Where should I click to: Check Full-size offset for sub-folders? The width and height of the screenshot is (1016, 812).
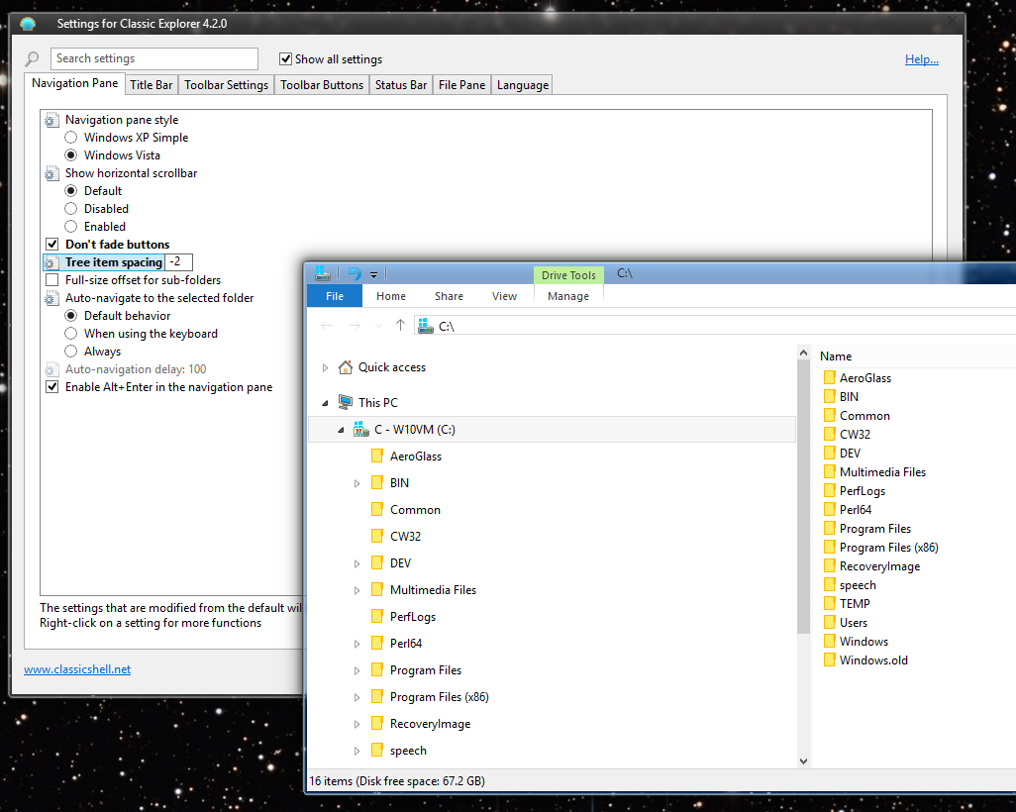click(52, 280)
